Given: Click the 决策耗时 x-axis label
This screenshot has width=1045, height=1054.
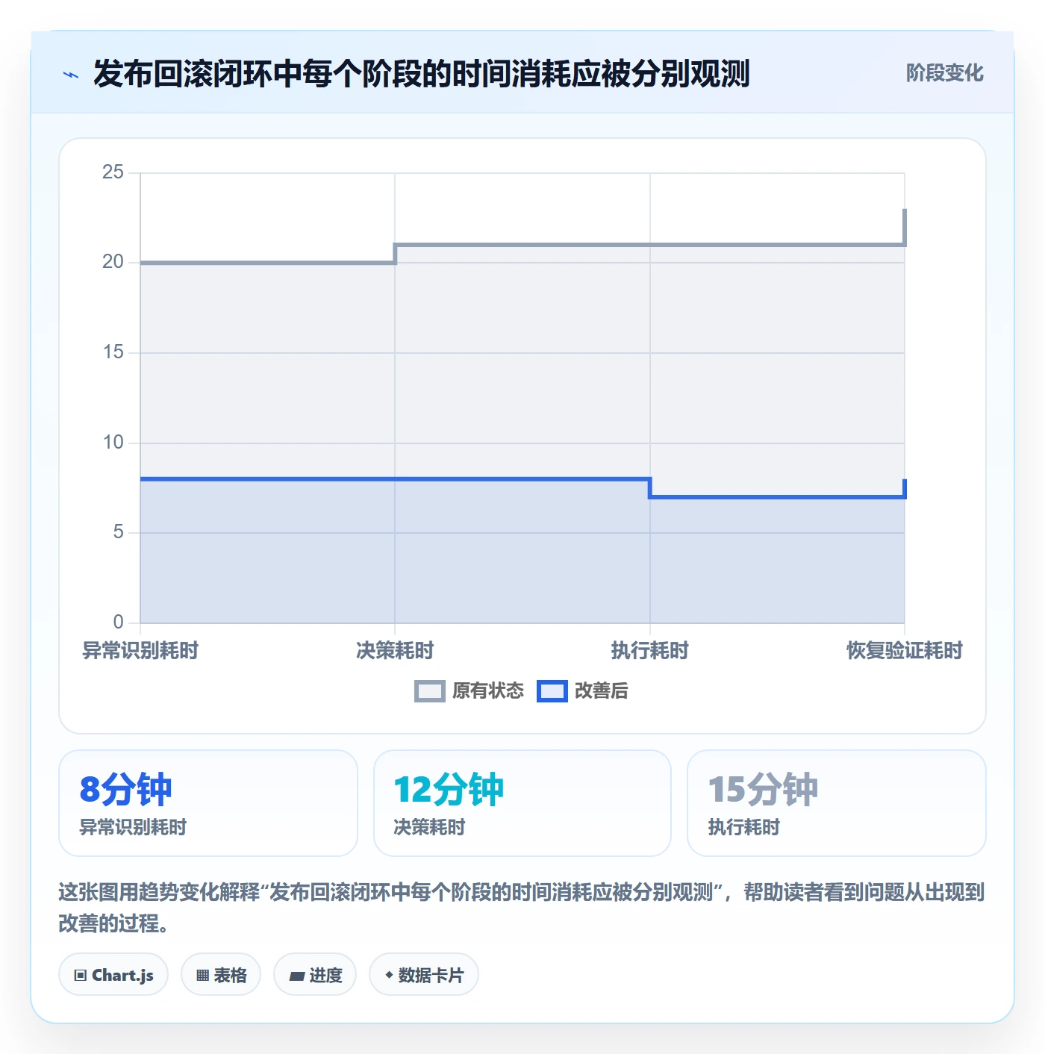Looking at the screenshot, I should tap(395, 651).
